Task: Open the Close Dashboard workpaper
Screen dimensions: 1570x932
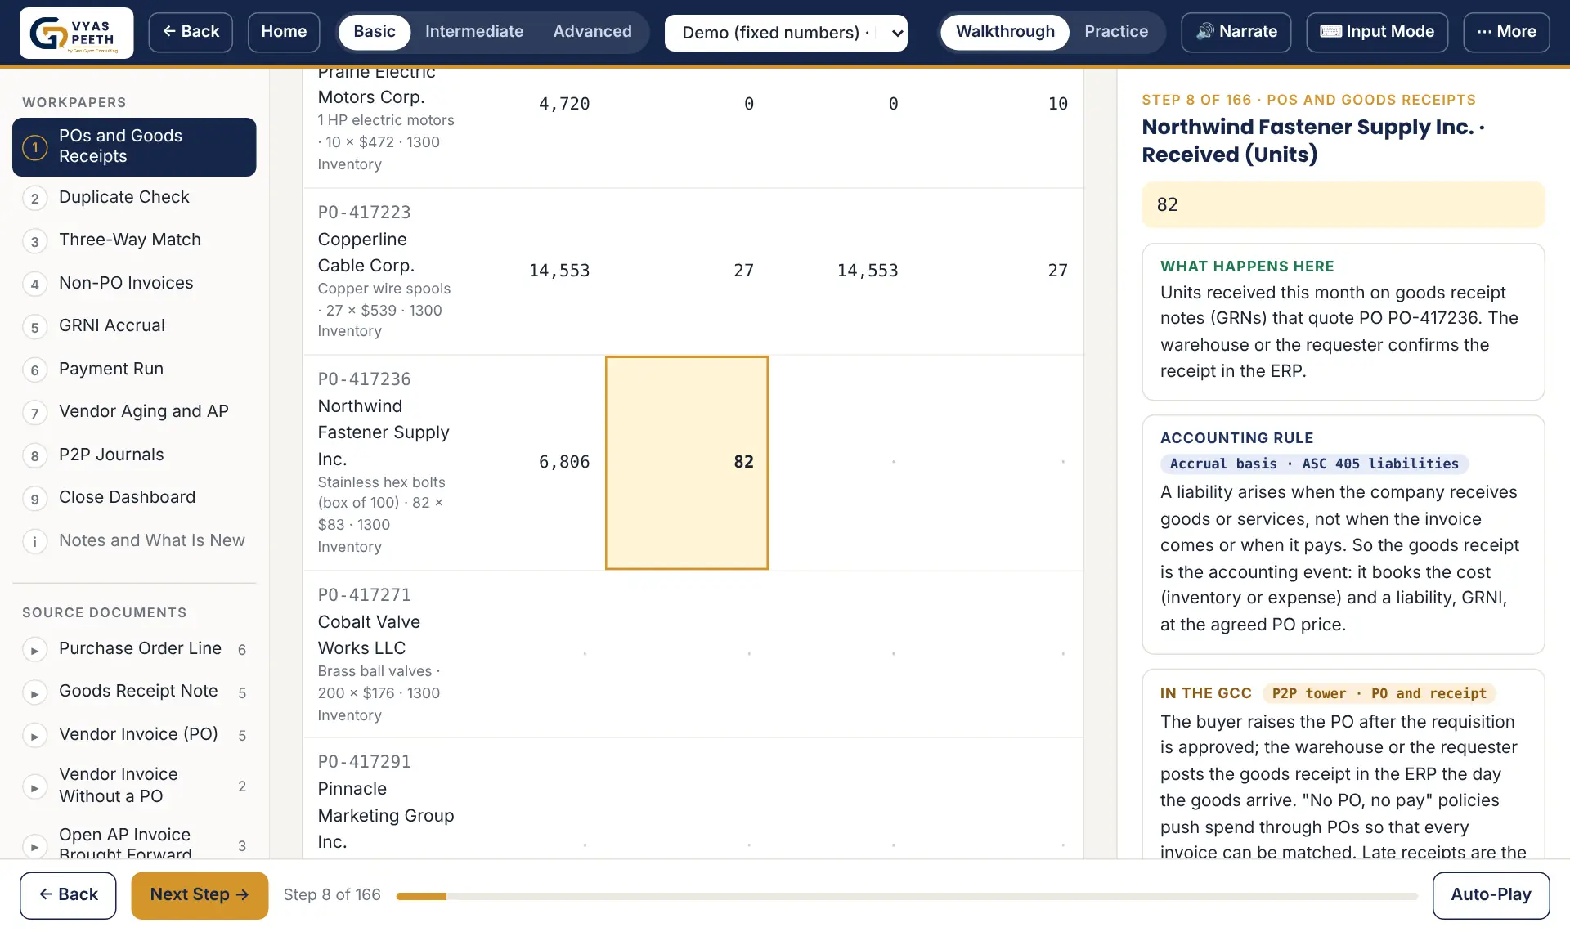Action: (134, 498)
